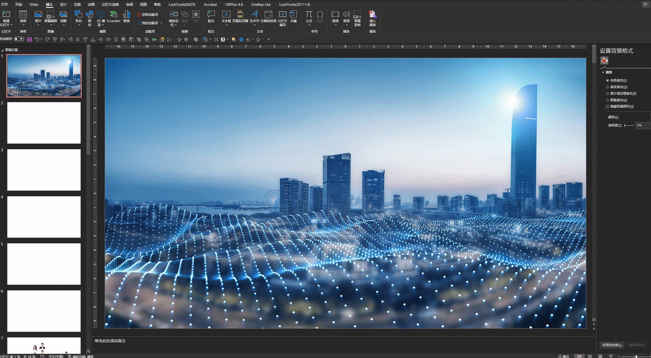Screen dimensions: 651x358
Task: Toggle the 自动保存 autosave switch
Action: pos(19,39)
